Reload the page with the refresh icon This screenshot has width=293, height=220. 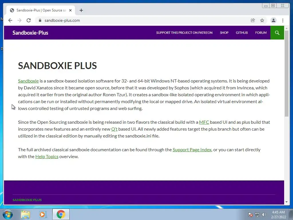tap(29, 20)
